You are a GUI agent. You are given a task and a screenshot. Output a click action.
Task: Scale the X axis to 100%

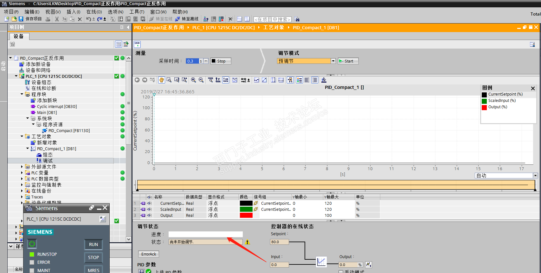pos(226,80)
